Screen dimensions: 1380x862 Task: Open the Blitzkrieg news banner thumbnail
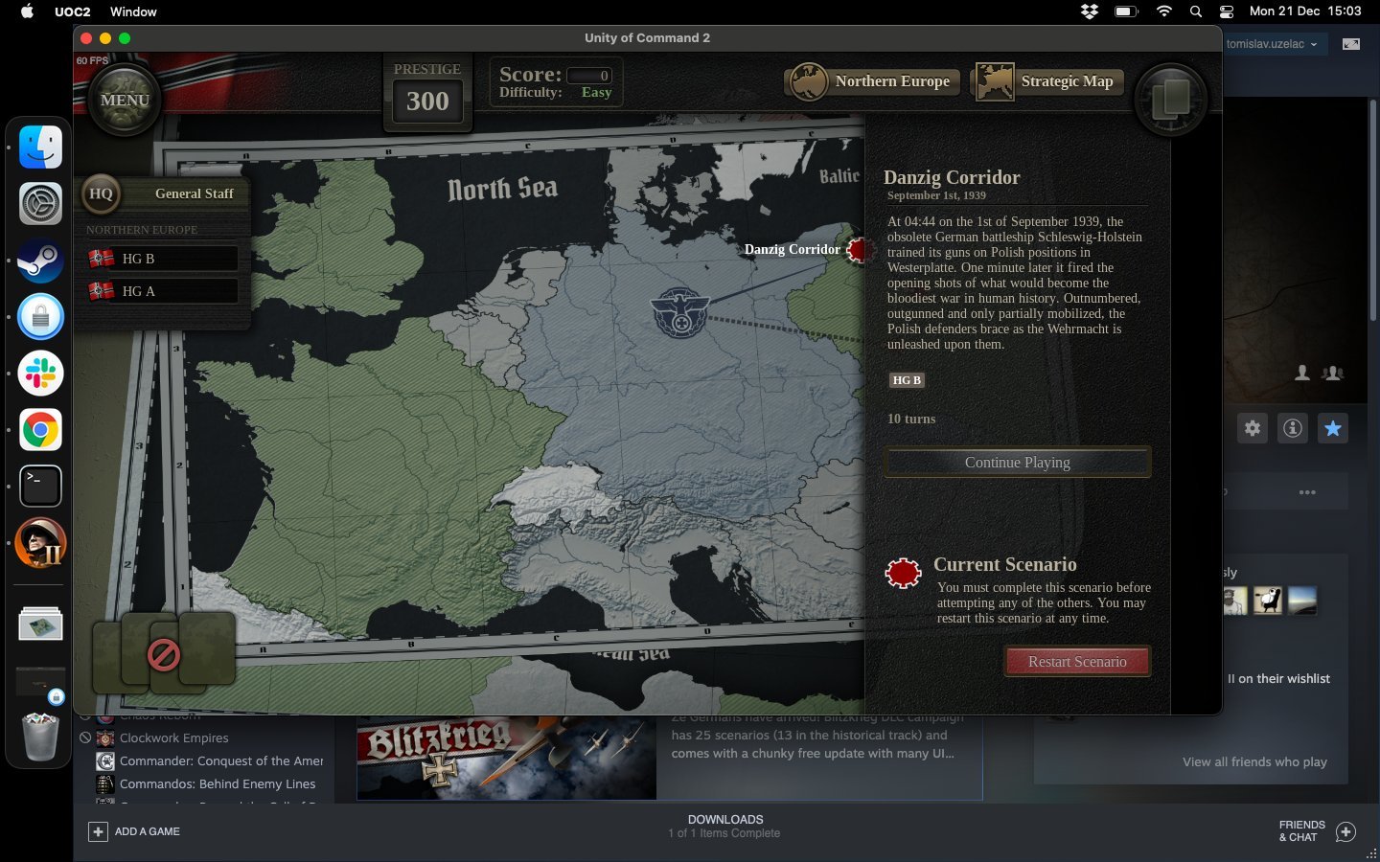pyautogui.click(x=507, y=758)
